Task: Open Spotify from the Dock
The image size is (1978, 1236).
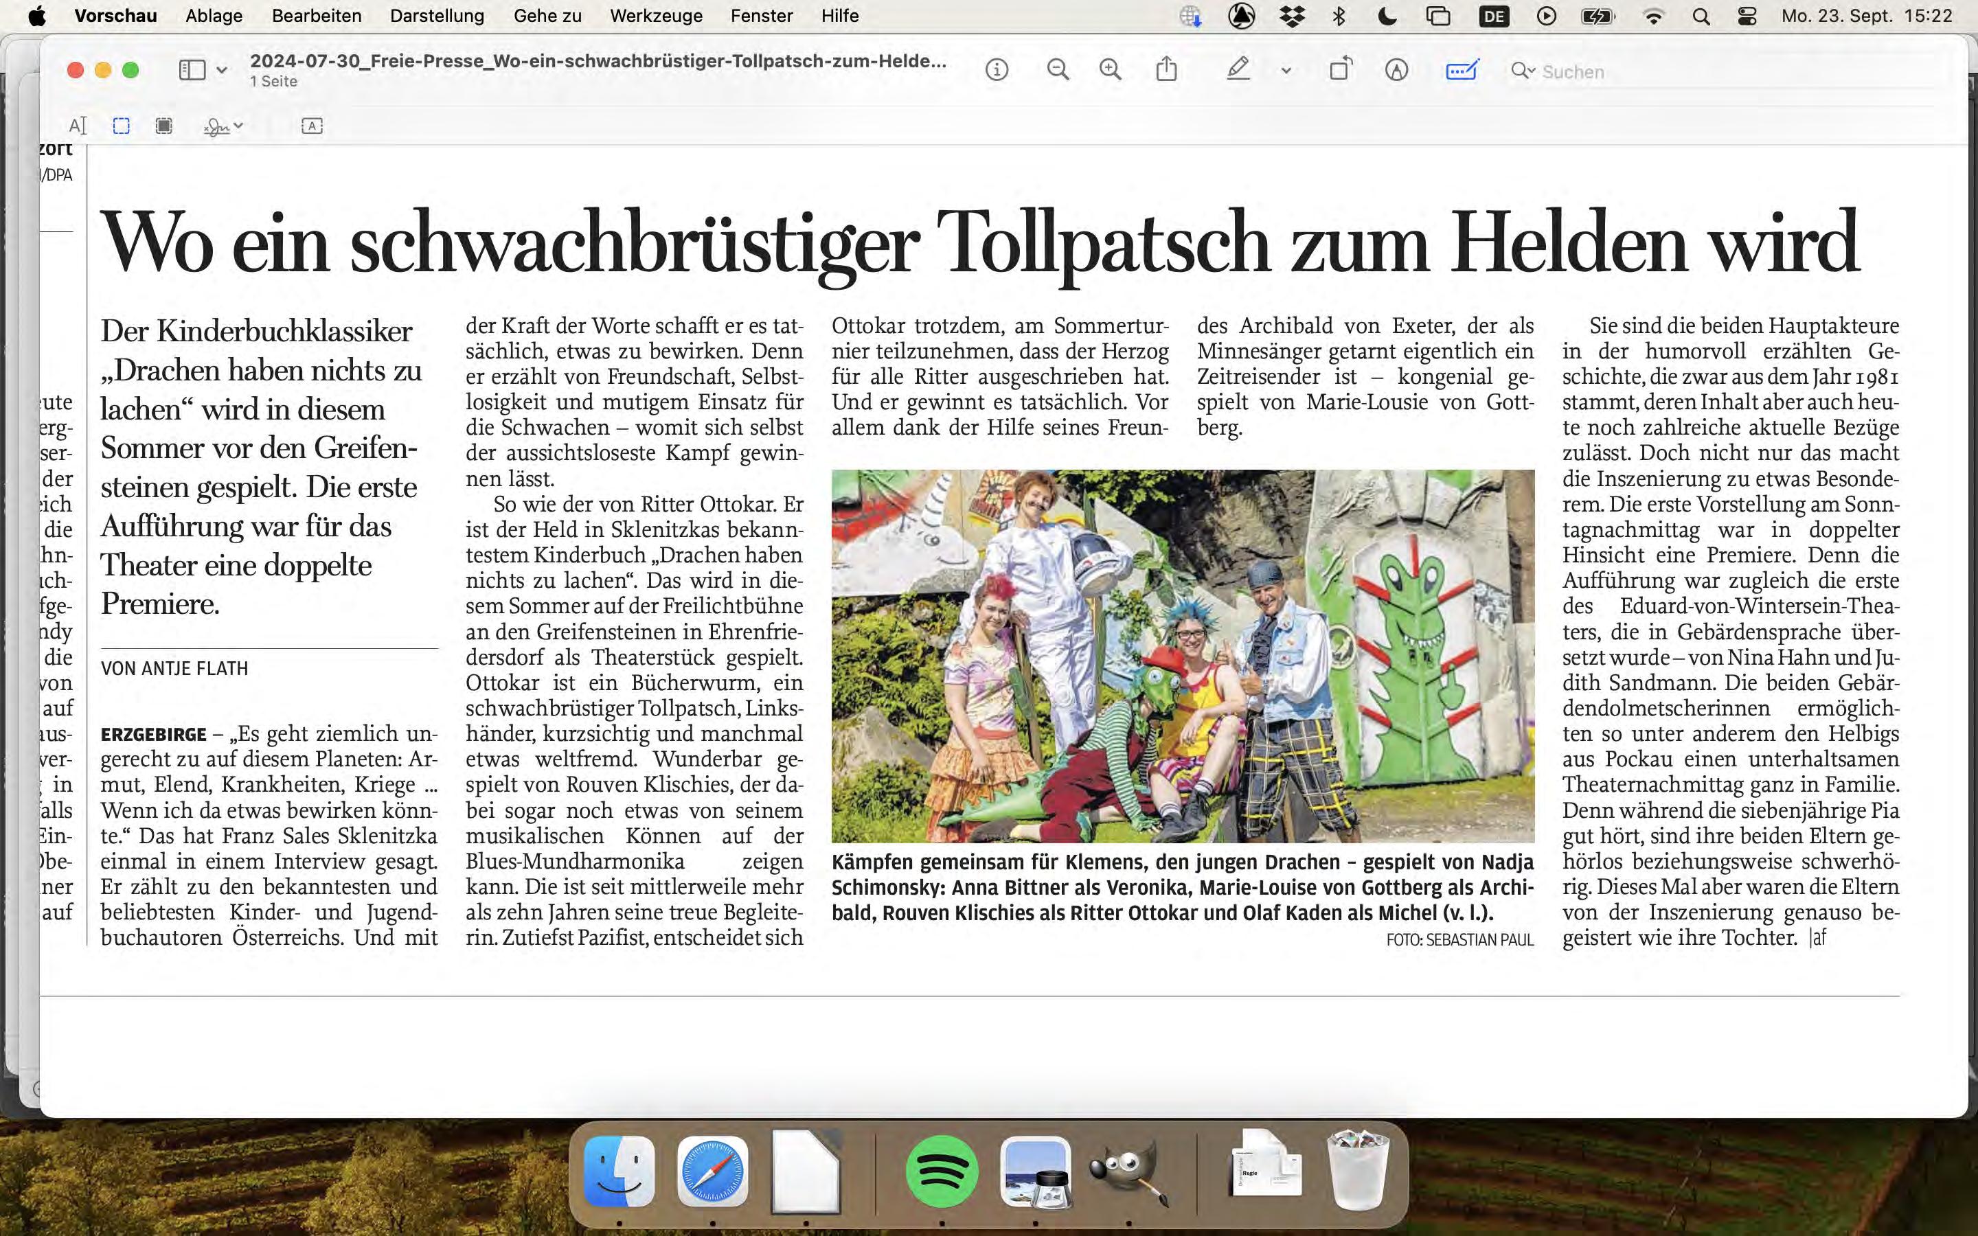Action: click(x=942, y=1171)
